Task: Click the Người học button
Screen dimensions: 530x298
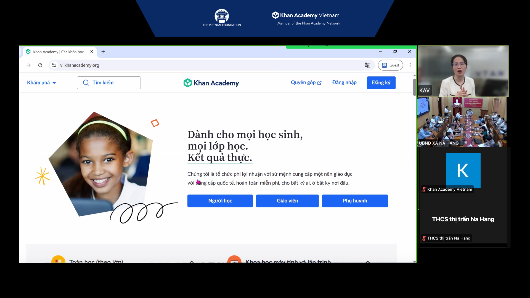Action: [220, 201]
